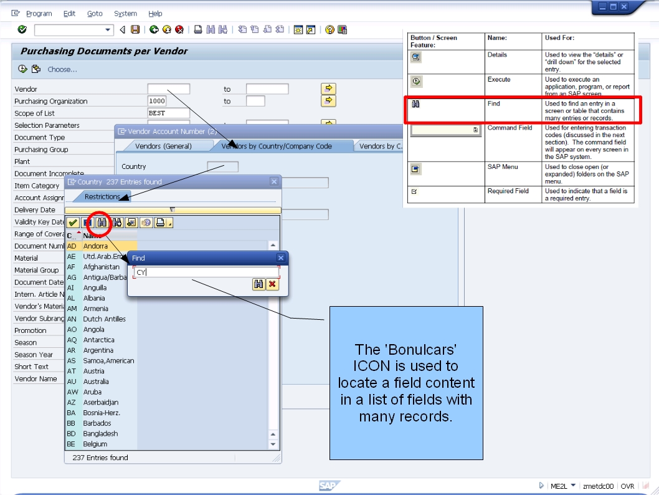The height and width of the screenshot is (495, 659).
Task: Open the command field dropdown arrow
Action: click(x=107, y=29)
